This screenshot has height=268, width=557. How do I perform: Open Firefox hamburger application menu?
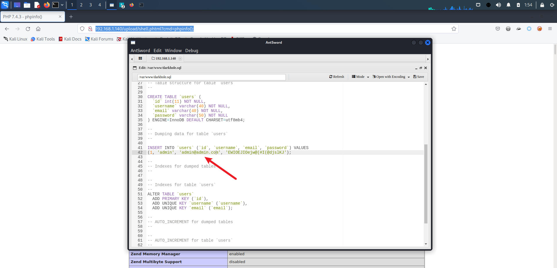pos(550,29)
